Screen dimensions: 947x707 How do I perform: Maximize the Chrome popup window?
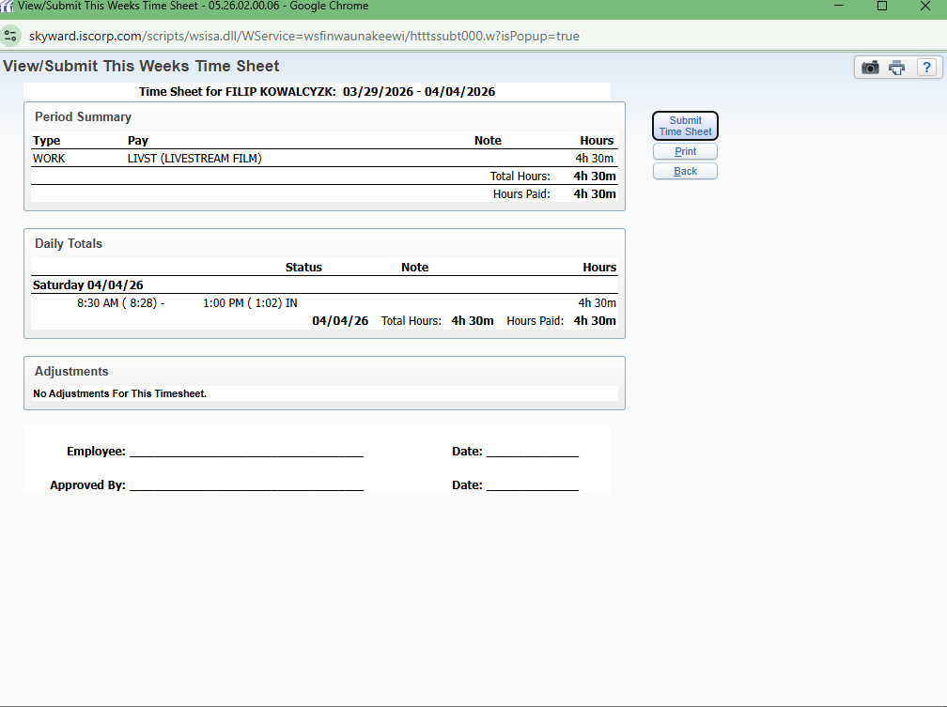tap(882, 6)
